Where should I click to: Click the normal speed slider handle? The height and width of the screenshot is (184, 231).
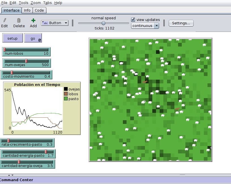click(x=103, y=23)
